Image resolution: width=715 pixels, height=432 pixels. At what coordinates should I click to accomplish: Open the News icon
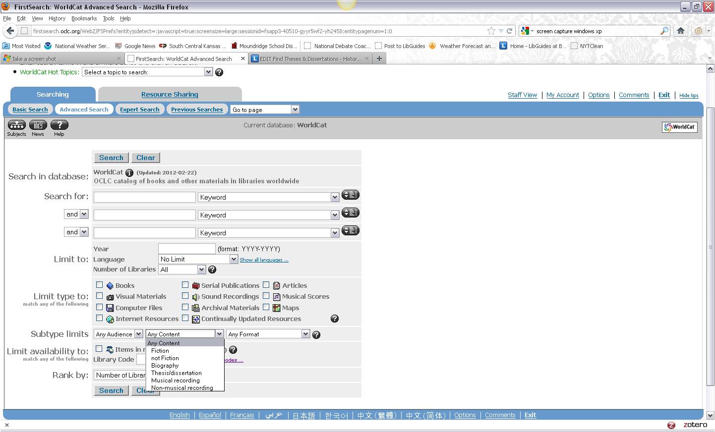coord(38,125)
